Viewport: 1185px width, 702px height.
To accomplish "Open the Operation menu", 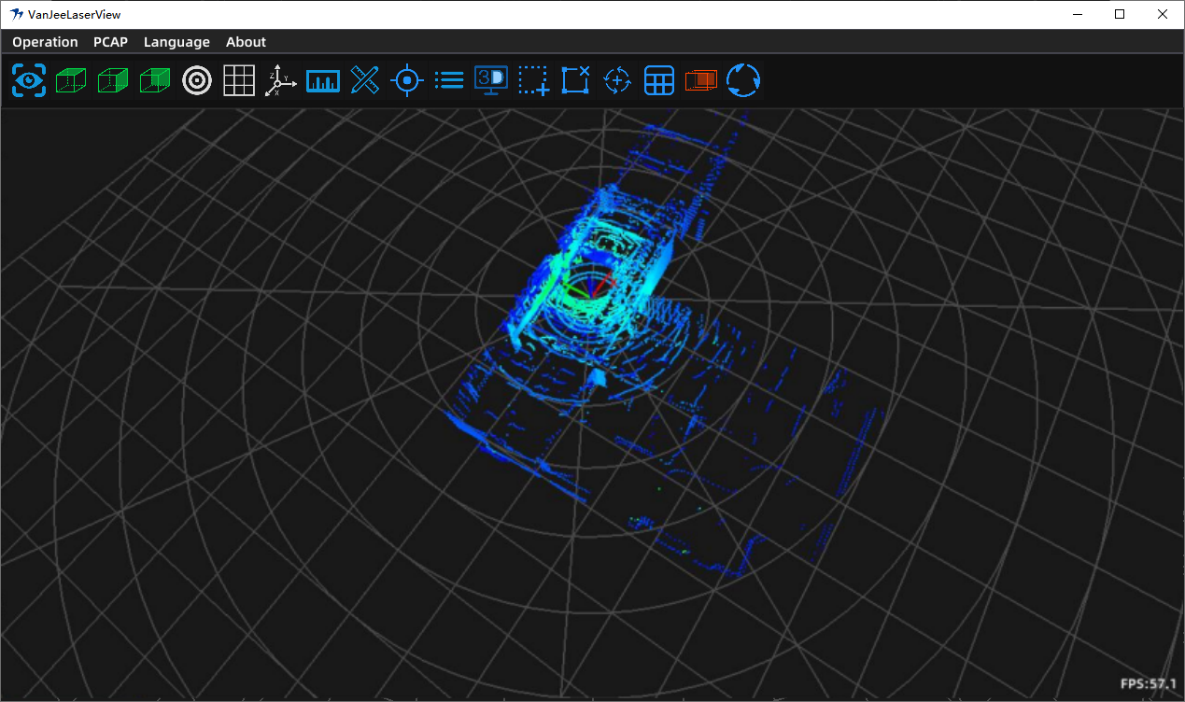I will (45, 42).
